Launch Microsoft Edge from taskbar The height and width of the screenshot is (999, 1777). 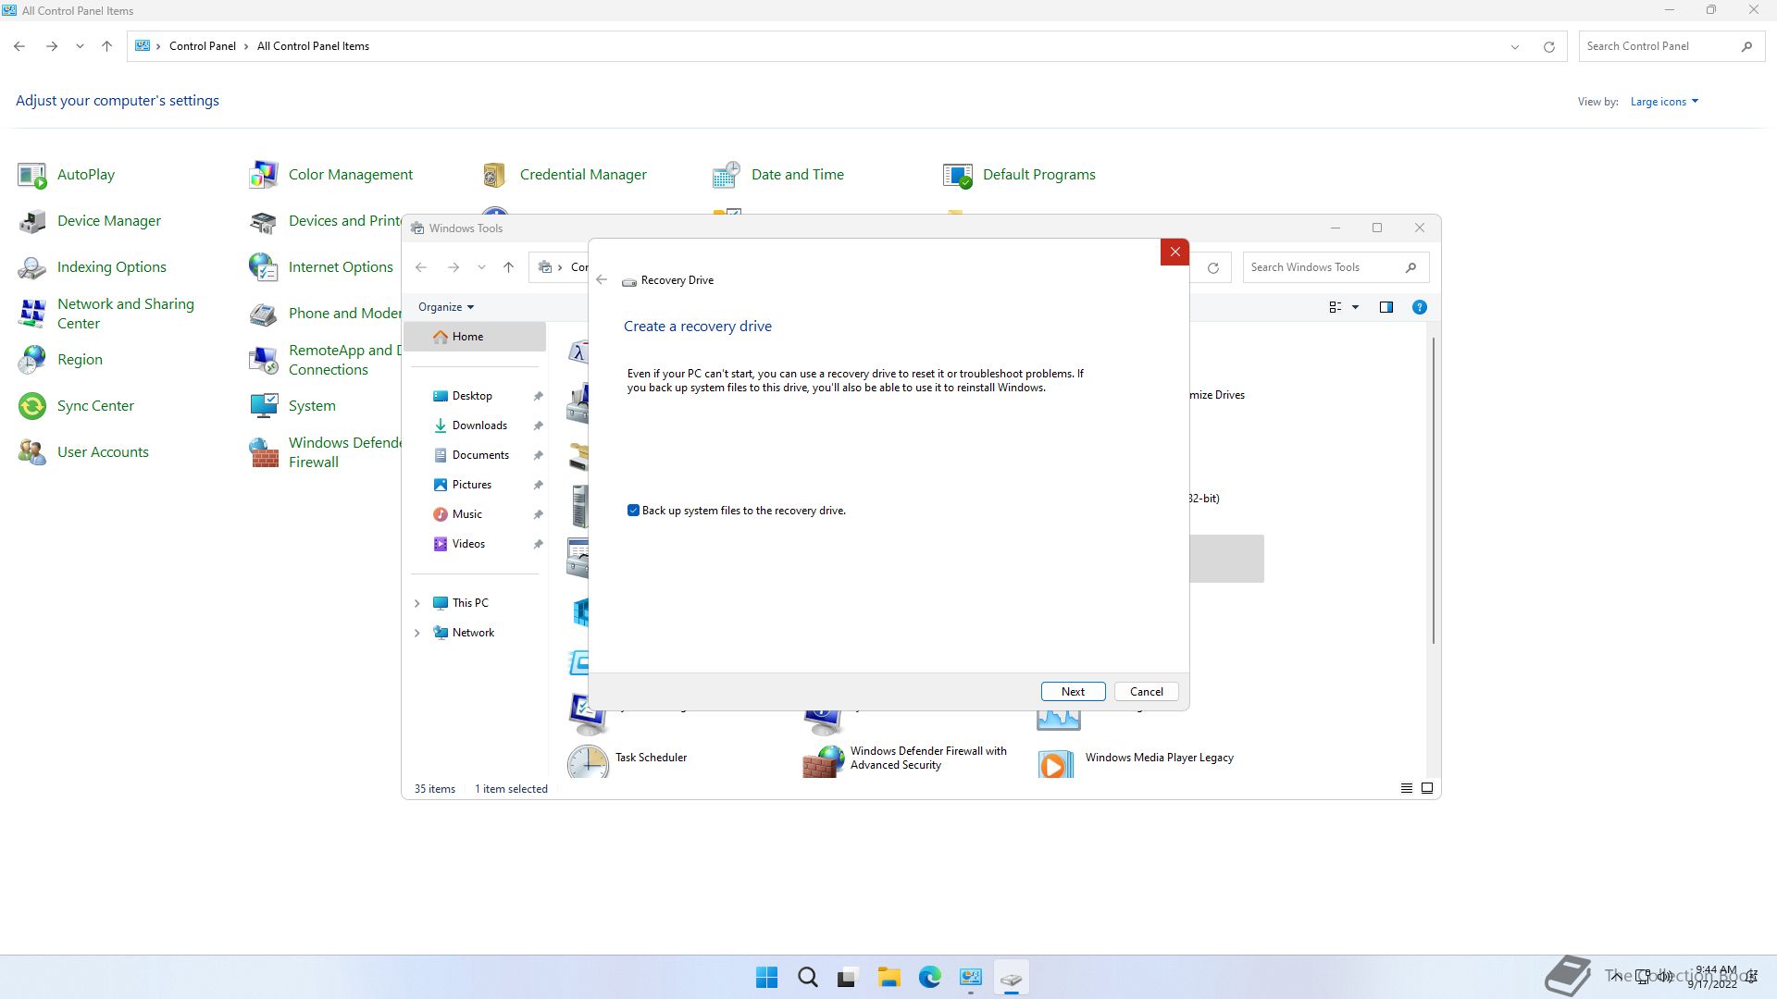coord(929,978)
